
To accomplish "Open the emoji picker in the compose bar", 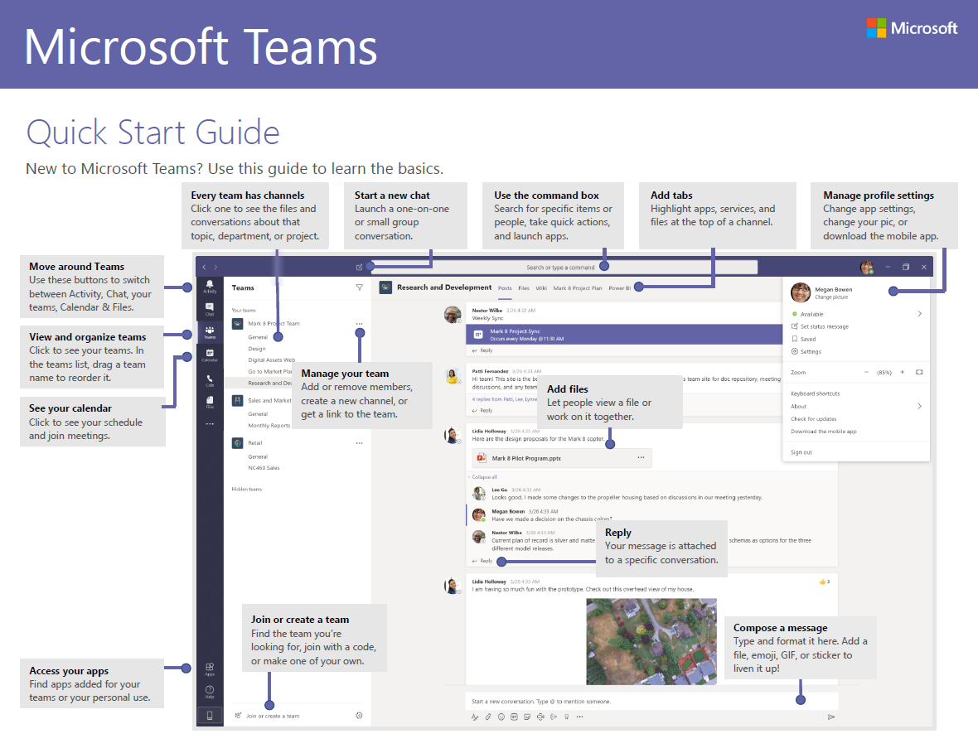I will (x=501, y=717).
